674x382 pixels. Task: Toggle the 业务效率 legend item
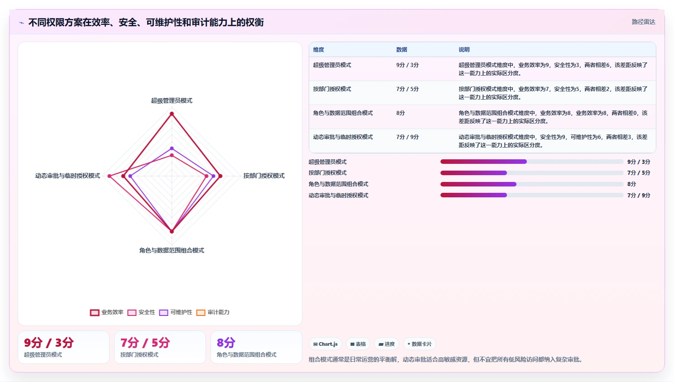click(107, 312)
